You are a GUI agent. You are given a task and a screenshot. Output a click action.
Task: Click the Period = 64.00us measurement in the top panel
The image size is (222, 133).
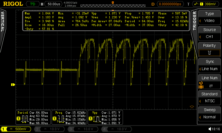coord(139,21)
